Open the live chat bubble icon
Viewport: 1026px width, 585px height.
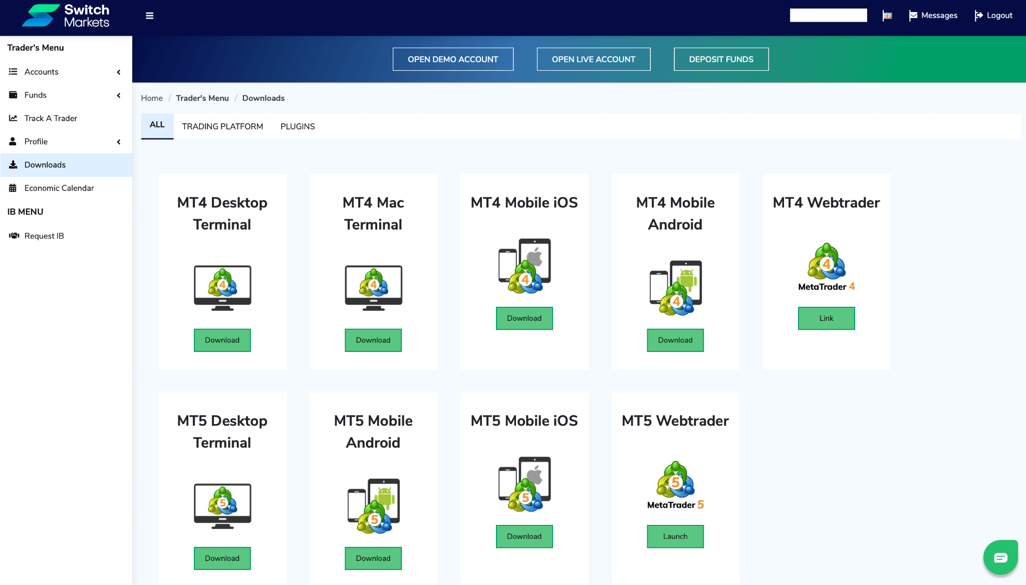point(1000,557)
